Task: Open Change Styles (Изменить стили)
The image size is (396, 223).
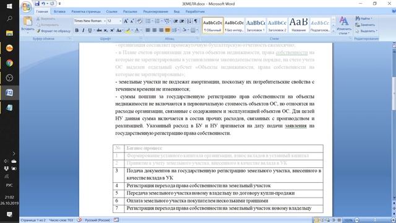Action: pos(344,25)
